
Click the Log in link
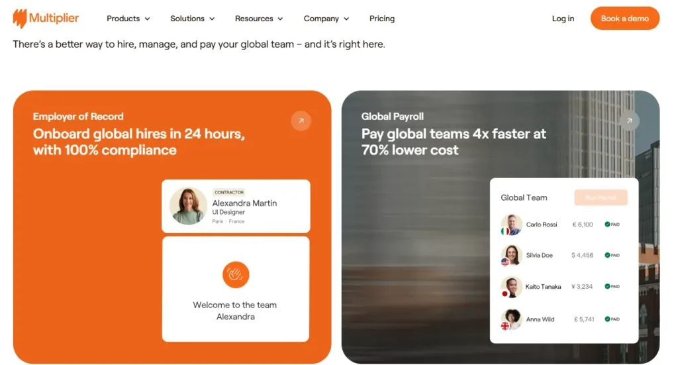(x=563, y=19)
